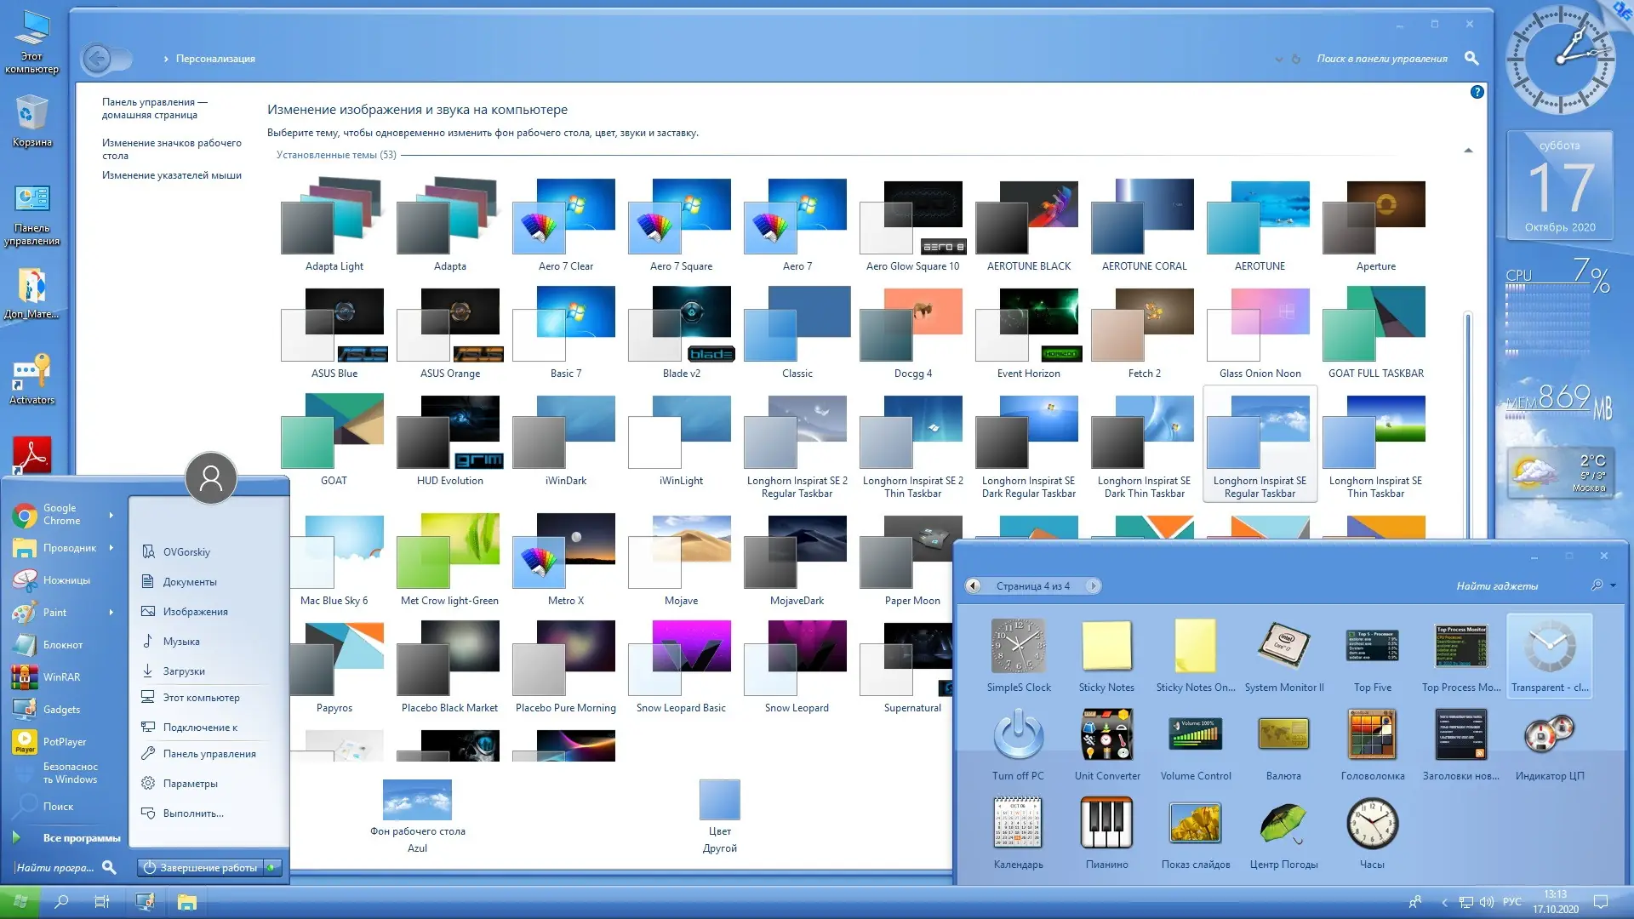The image size is (1634, 919).
Task: Launch WinRAR from the start menu
Action: (x=61, y=676)
